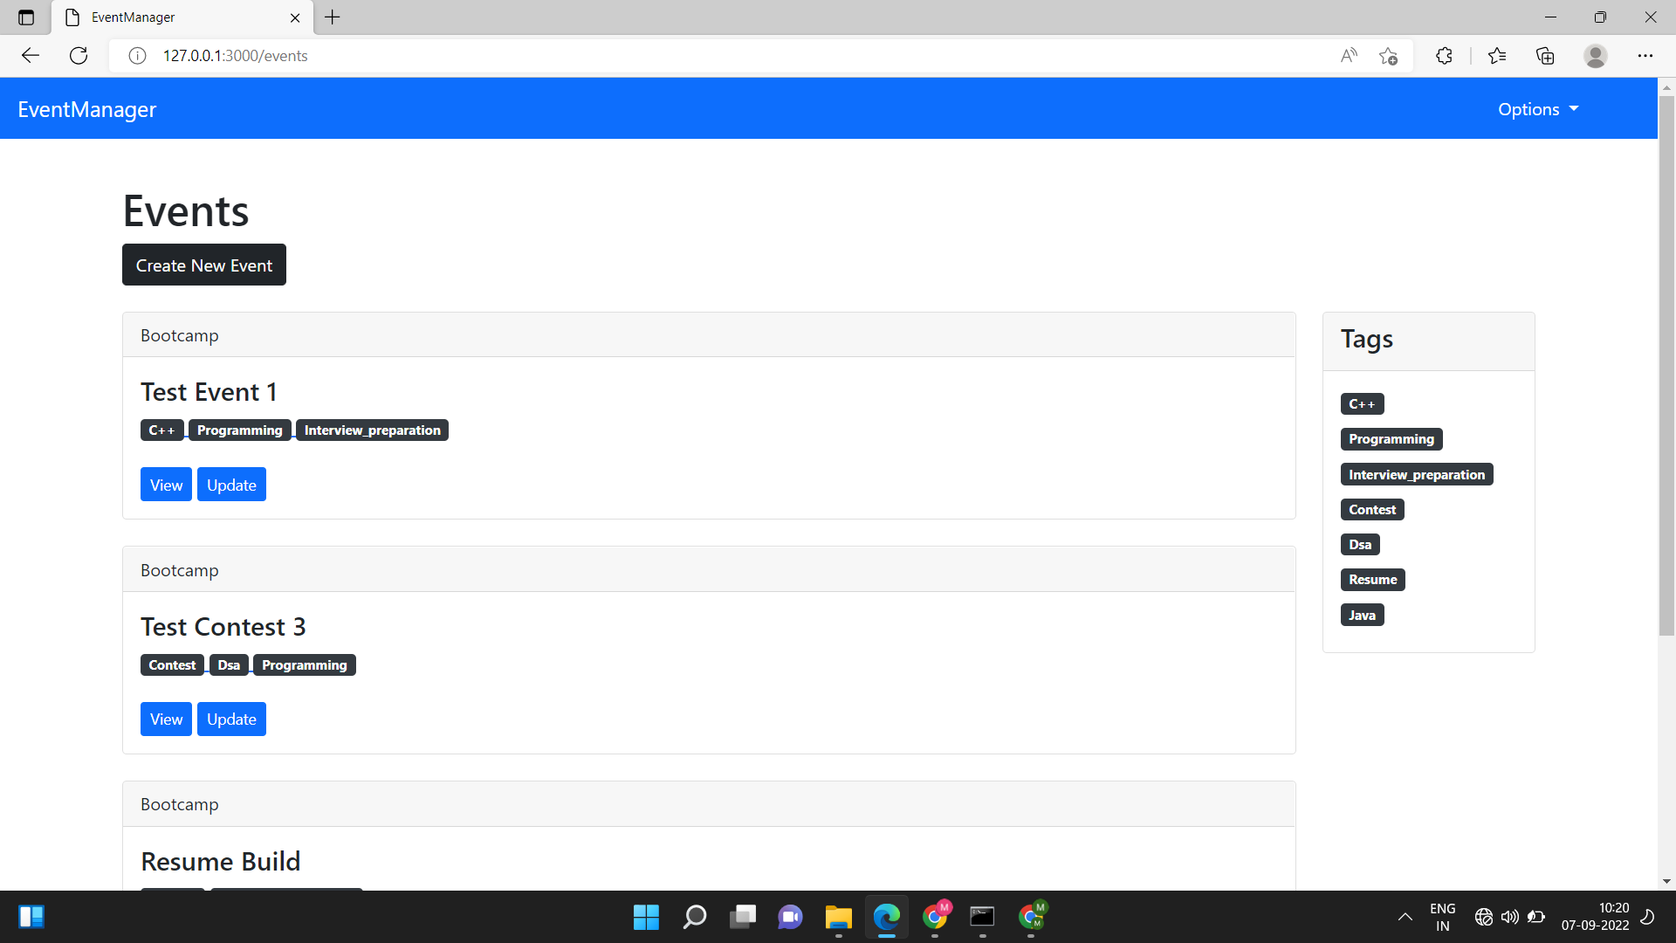Toggle the Dsa tag filter
This screenshot has height=943, width=1676.
[x=1359, y=544]
